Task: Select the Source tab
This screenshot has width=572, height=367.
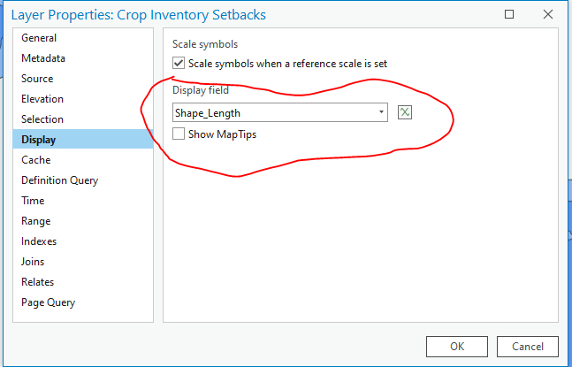Action: 37,79
